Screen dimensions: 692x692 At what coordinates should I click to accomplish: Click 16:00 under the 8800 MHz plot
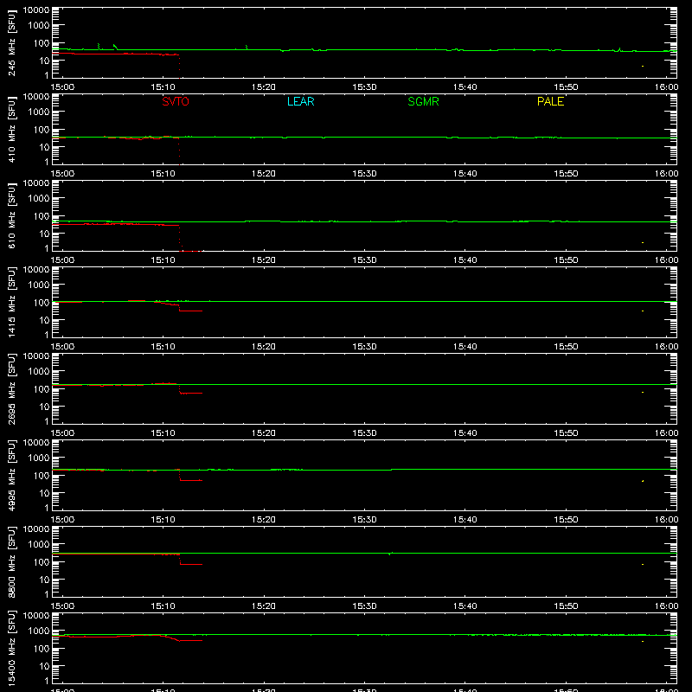coord(666,606)
